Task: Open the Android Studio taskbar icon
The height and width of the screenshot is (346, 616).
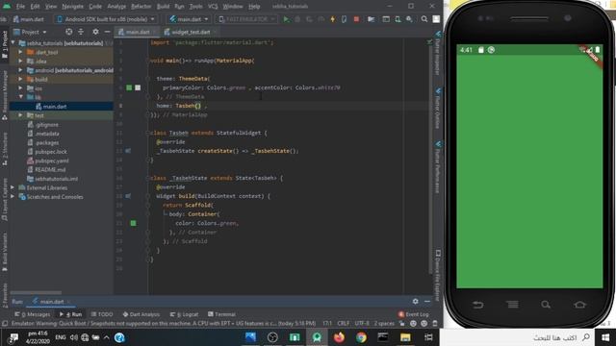Action: pyautogui.click(x=317, y=337)
